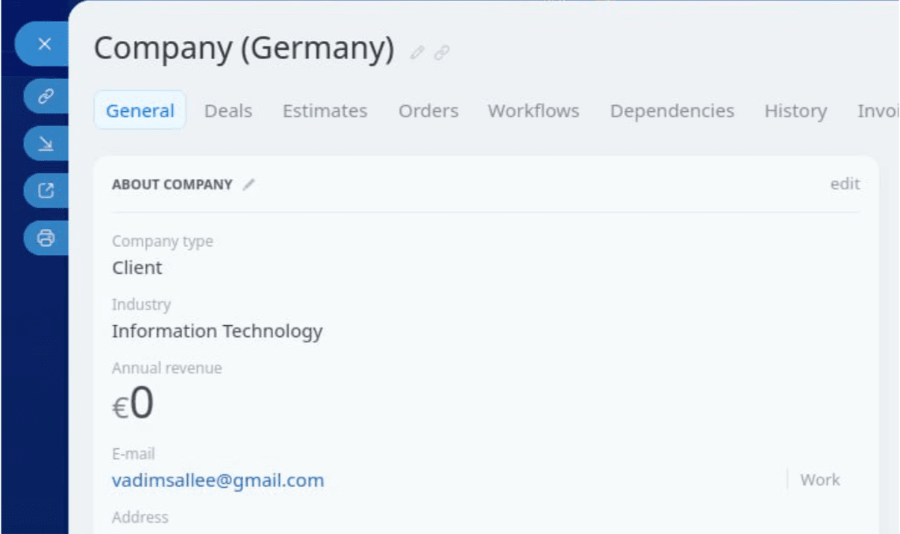Click the Address field label
900x534 pixels.
coord(140,517)
